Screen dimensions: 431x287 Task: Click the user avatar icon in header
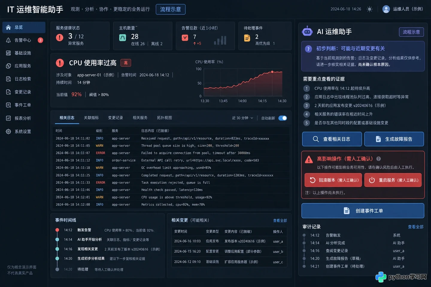click(386, 9)
